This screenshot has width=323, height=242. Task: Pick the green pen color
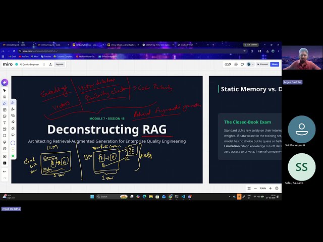(13, 156)
